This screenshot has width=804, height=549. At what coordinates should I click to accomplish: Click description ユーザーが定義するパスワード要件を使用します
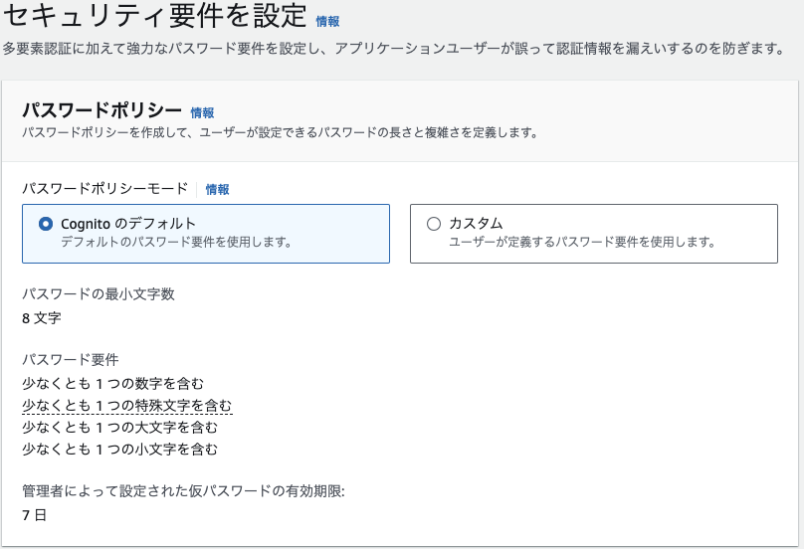[582, 242]
